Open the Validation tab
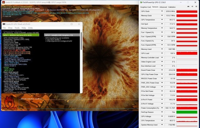Image resolution: width=200 pixels, height=128 pixels. 172,7
